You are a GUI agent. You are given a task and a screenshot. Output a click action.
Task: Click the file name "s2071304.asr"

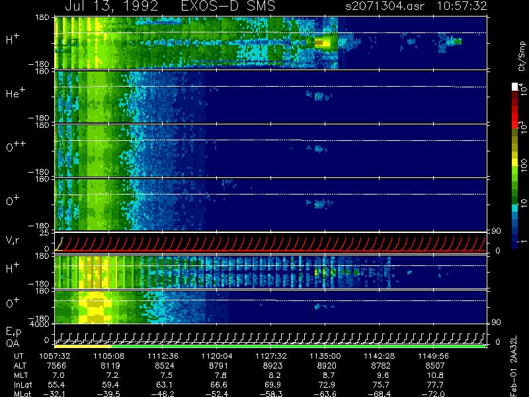coord(385,6)
